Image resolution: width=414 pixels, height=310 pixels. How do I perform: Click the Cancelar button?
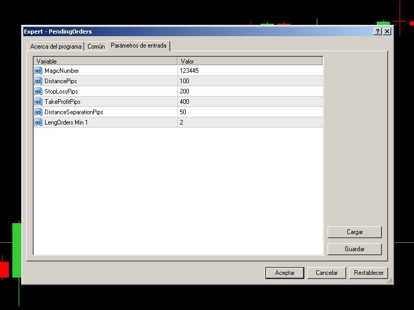tap(327, 273)
